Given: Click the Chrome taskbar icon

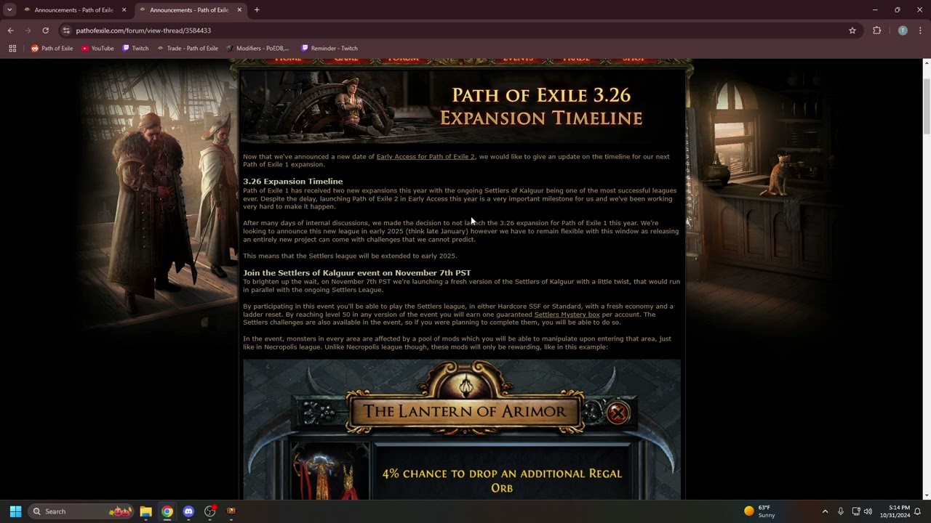Looking at the screenshot, I should 167,511.
